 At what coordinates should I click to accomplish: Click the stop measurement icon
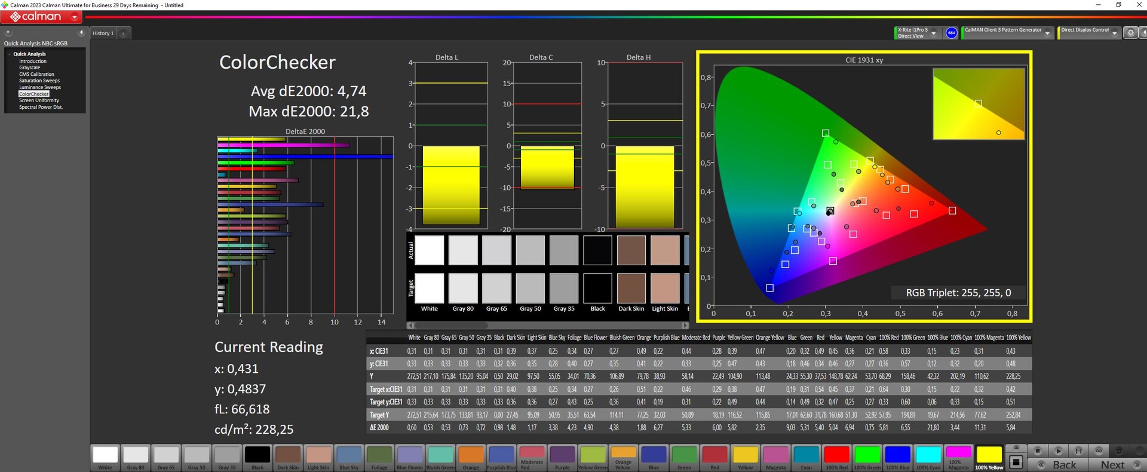point(1038,450)
